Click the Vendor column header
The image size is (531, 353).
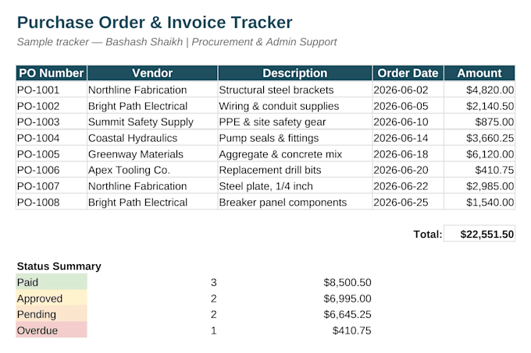(x=152, y=73)
